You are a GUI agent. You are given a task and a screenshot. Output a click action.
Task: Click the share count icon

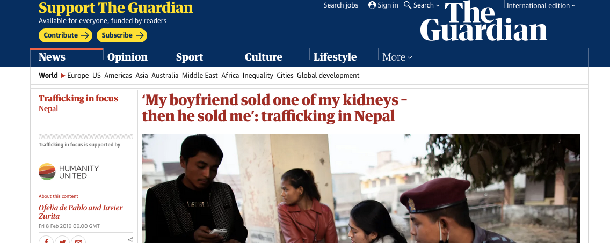(130, 239)
